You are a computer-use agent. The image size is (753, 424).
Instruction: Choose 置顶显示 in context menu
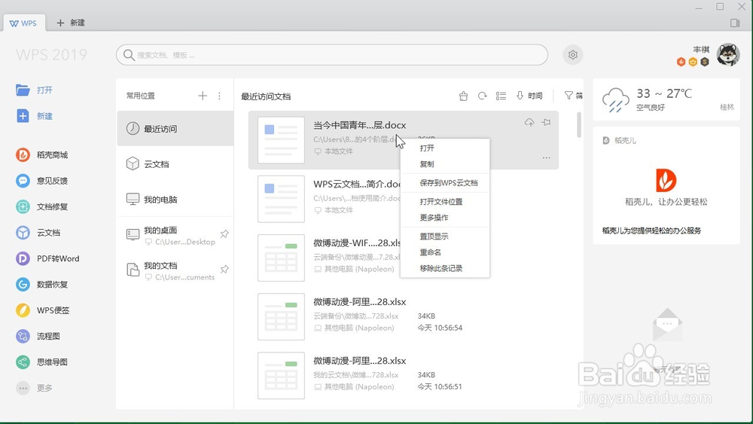[445, 236]
